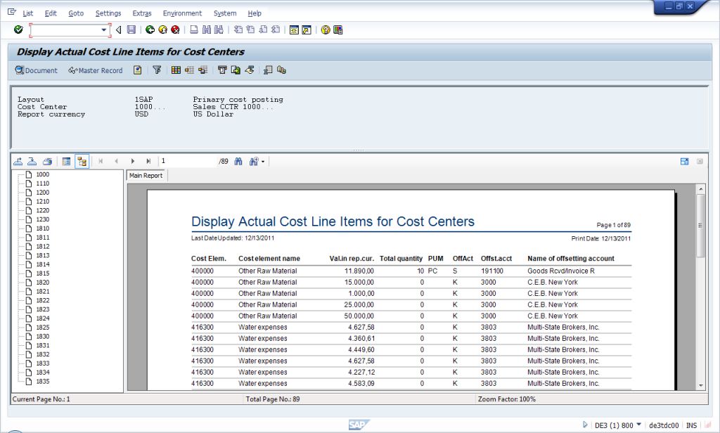Click the Find Next binoculars icon
The width and height of the screenshot is (720, 433).
(219, 30)
